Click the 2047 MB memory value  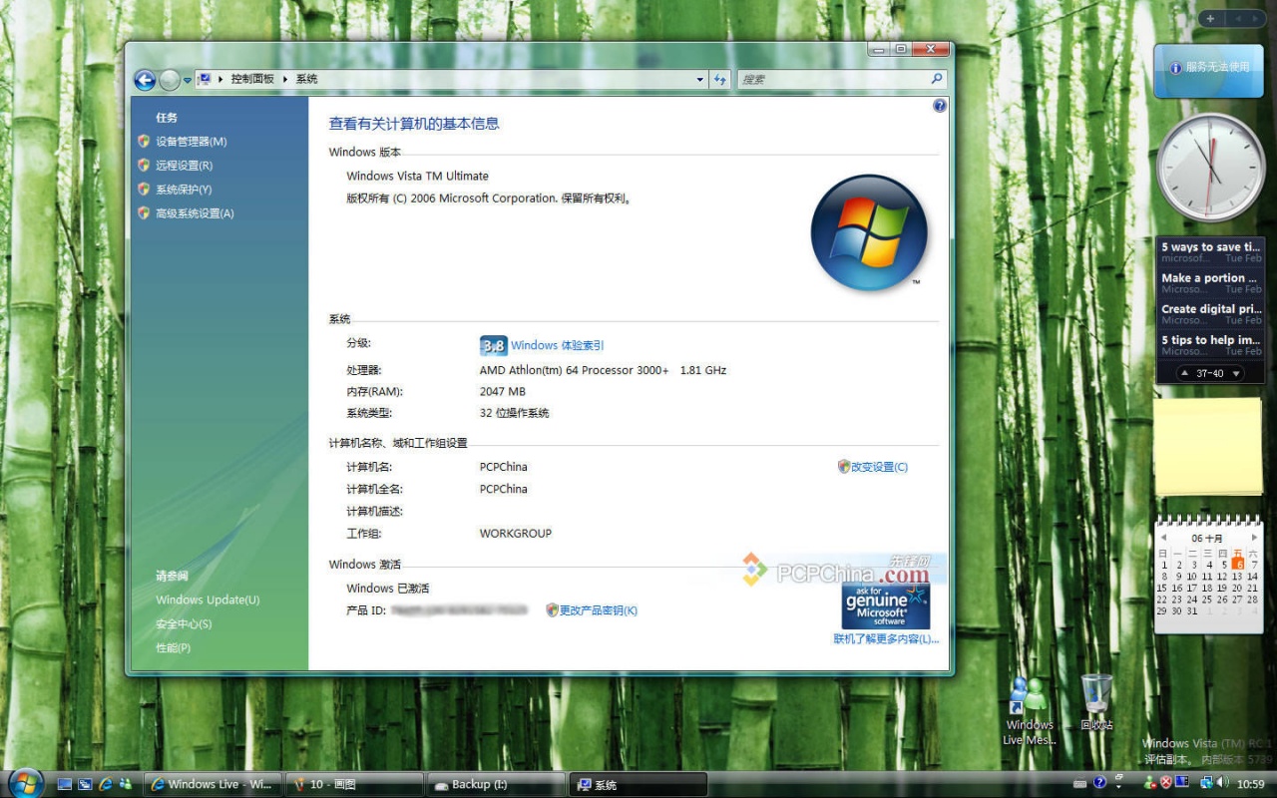click(x=503, y=392)
